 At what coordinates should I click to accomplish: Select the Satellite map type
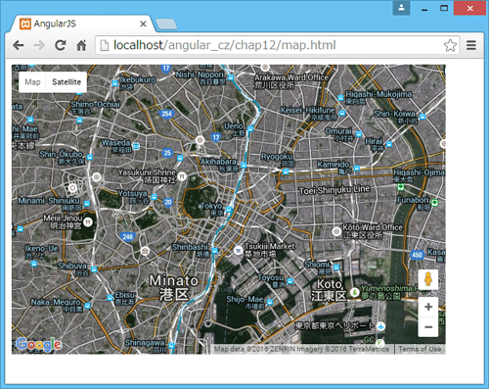point(67,82)
